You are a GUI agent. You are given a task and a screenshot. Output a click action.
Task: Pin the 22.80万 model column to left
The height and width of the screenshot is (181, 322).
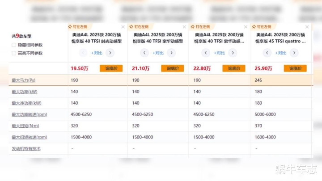[200, 27]
